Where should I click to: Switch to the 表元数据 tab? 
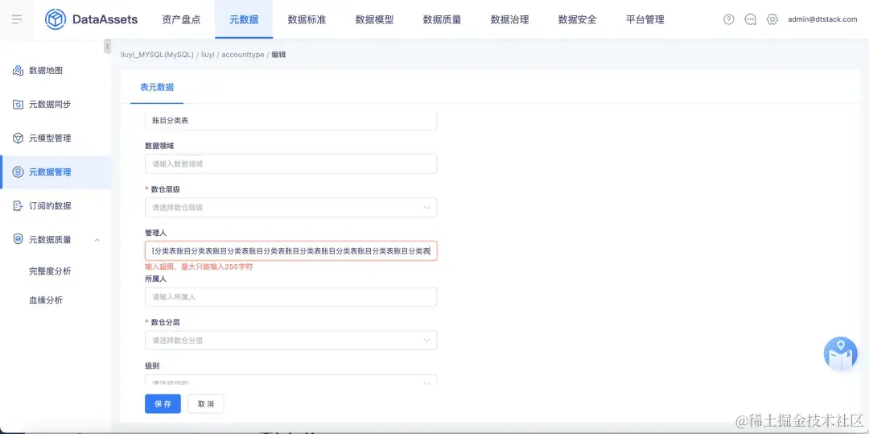coord(157,87)
